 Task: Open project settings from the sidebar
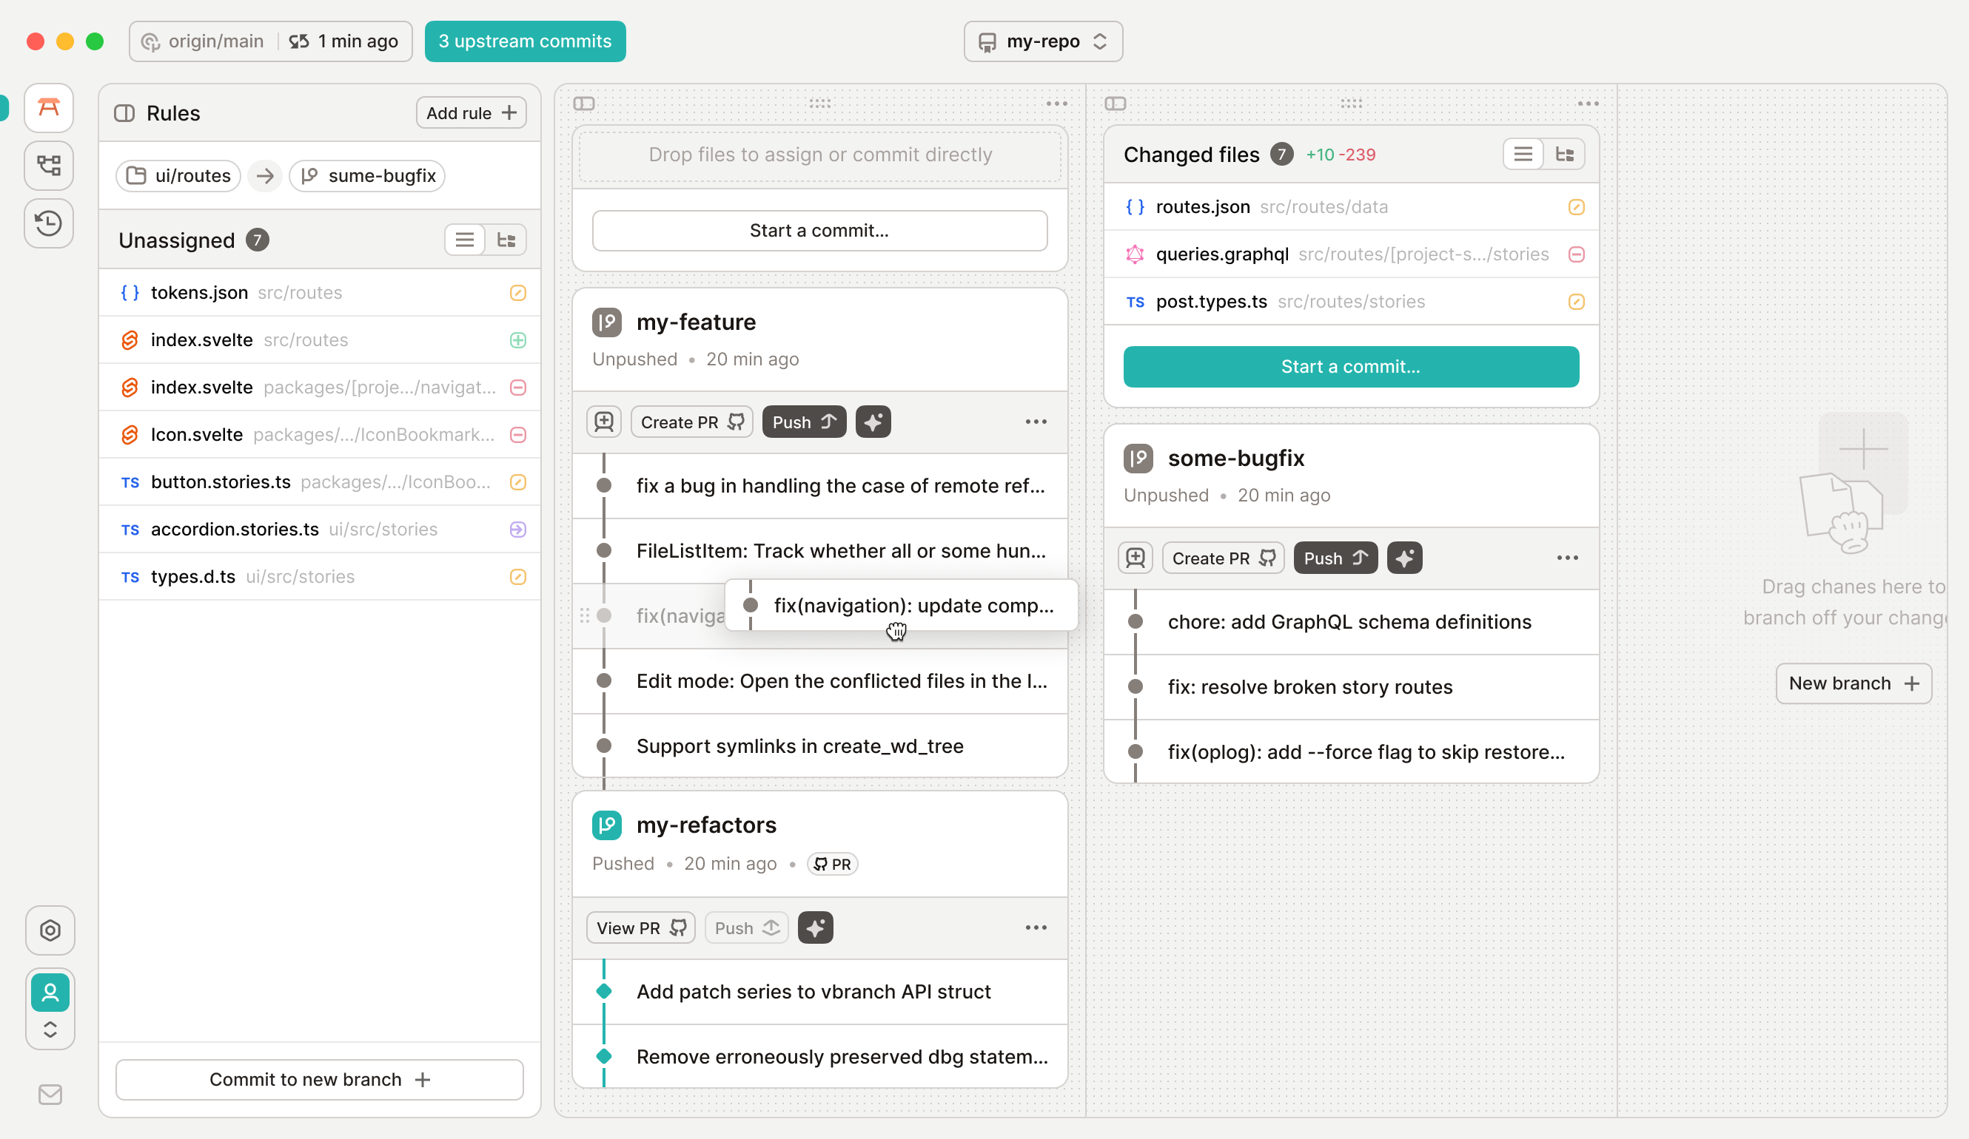[x=50, y=930]
